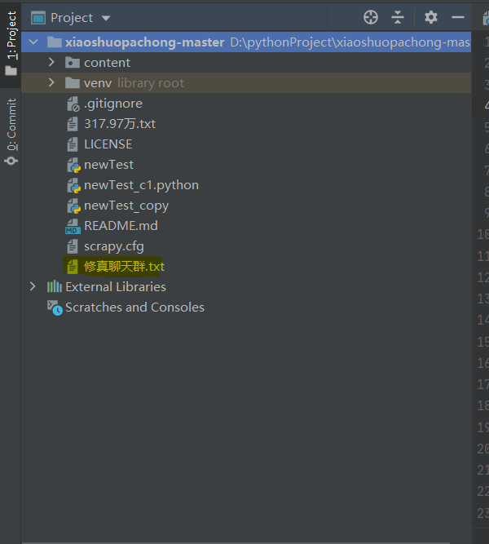Open the 0: Commit side tab
Screen dimensions: 489x544
point(11,130)
